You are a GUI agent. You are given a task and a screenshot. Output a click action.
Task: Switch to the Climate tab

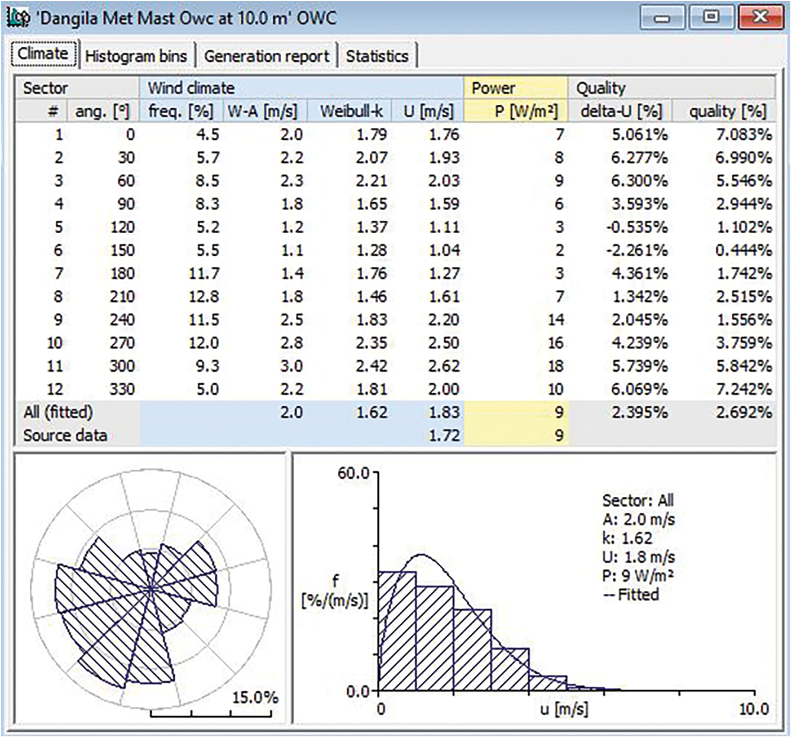[x=43, y=54]
